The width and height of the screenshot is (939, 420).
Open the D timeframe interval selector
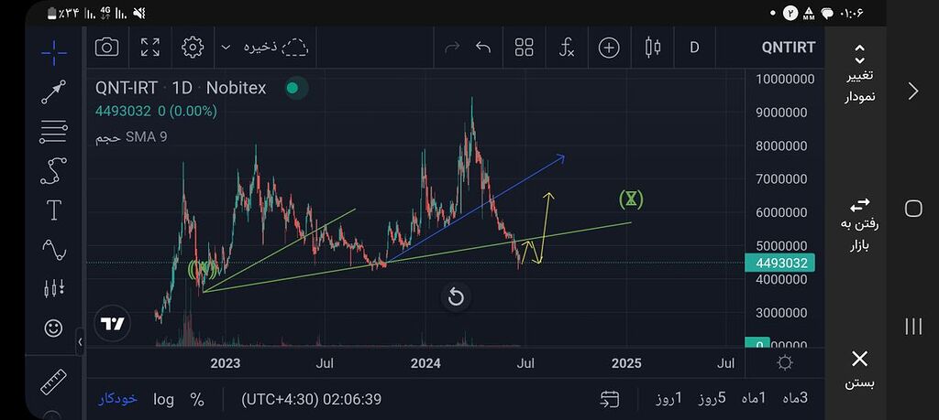click(x=694, y=48)
